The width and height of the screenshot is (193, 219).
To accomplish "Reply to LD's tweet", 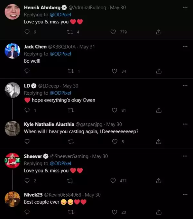I will coord(27,110).
